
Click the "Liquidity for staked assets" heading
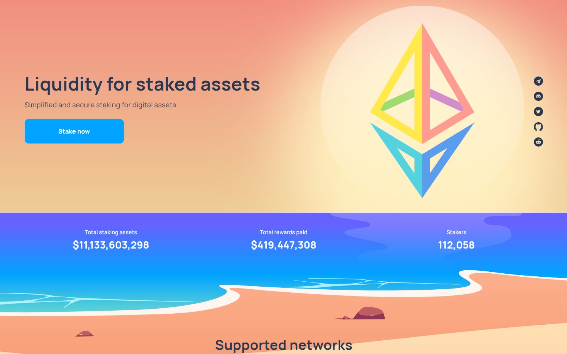point(142,84)
